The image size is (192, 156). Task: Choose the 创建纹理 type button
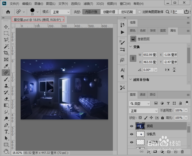pyautogui.click(x=109, y=12)
